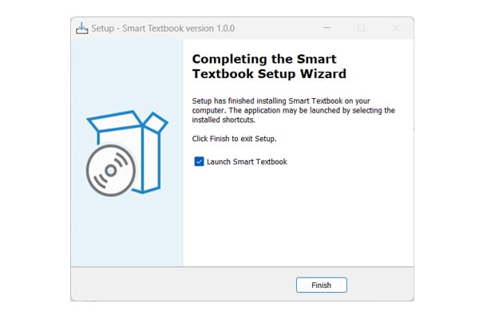The image size is (479, 319).
Task: Click the "Click Finish to exit Setup." text
Action: (x=235, y=139)
